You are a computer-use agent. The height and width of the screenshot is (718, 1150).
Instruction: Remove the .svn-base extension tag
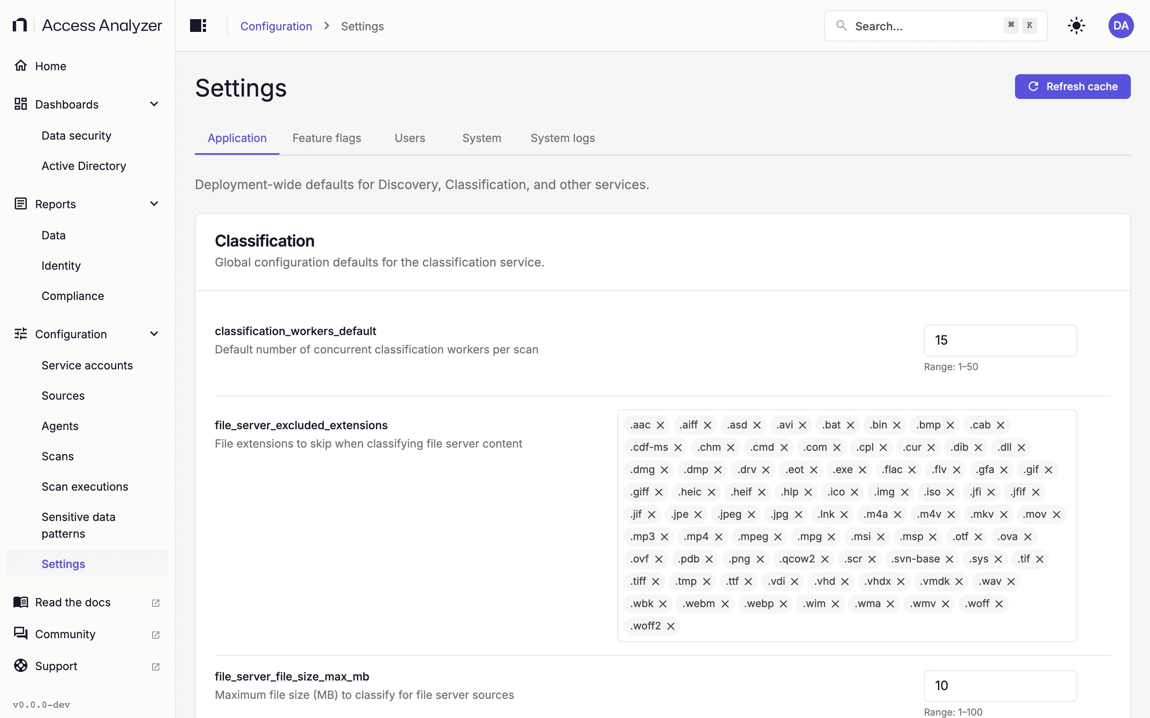(x=950, y=559)
